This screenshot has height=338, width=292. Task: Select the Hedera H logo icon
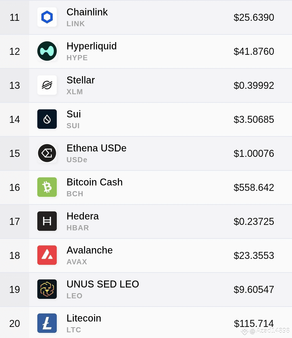(x=47, y=221)
